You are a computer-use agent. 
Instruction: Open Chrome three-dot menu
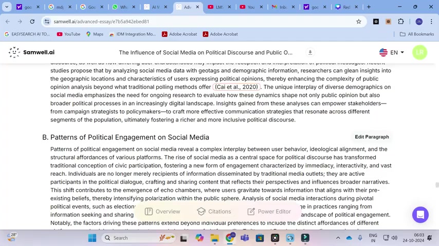(431, 22)
